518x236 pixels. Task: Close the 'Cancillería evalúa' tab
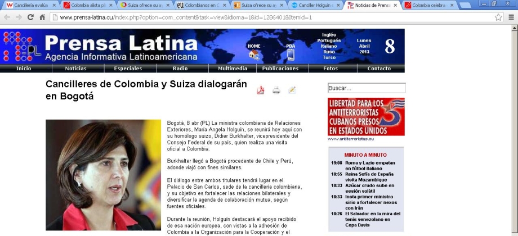click(54, 5)
